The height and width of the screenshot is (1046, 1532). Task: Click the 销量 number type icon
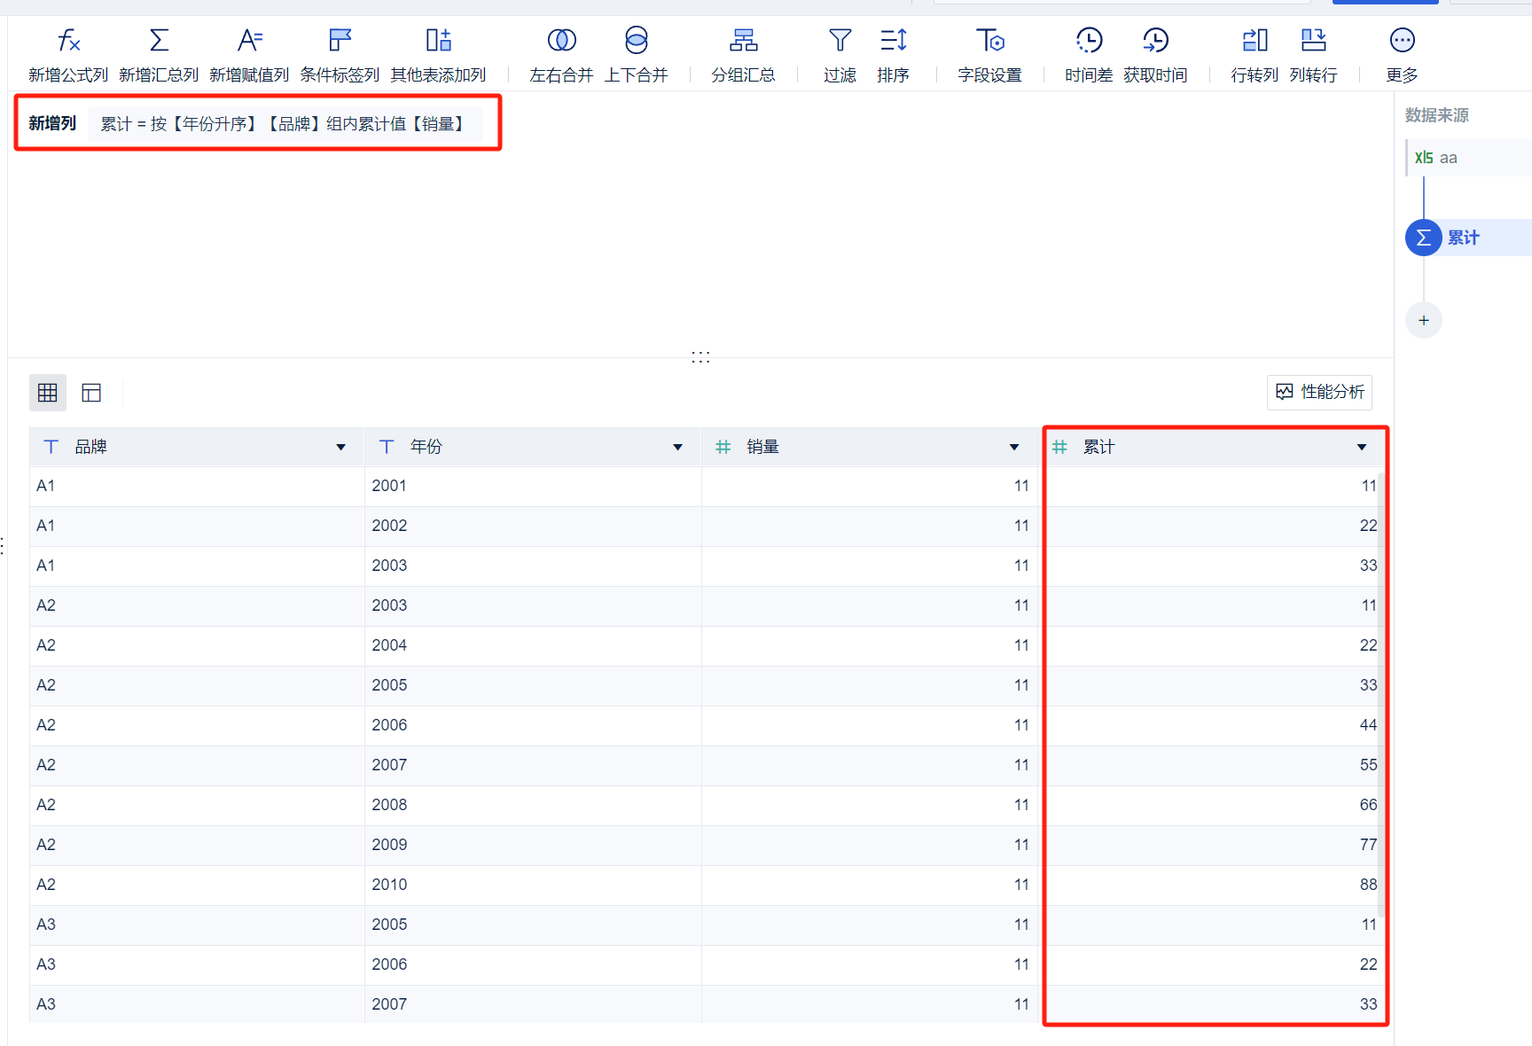(x=723, y=447)
